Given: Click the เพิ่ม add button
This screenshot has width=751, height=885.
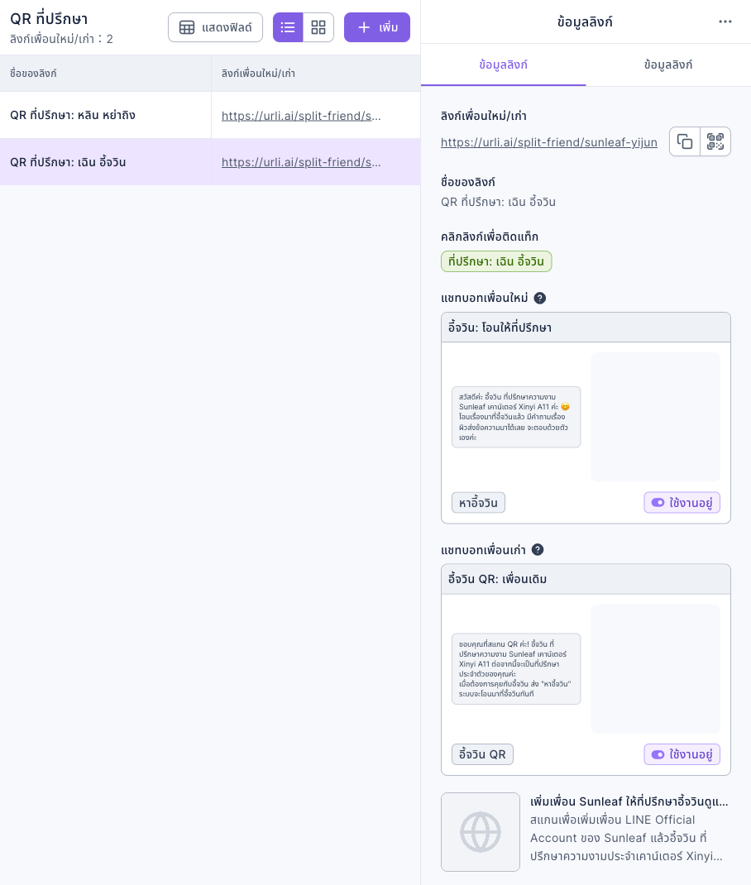Looking at the screenshot, I should click(377, 27).
